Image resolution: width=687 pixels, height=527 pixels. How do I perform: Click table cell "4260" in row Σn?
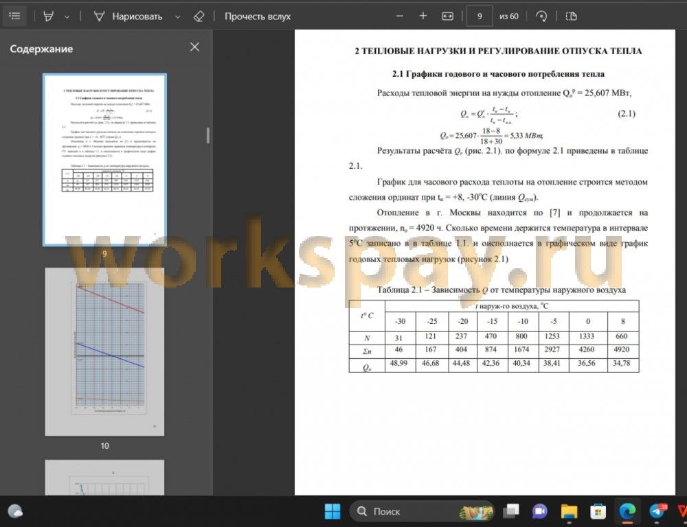pyautogui.click(x=587, y=350)
